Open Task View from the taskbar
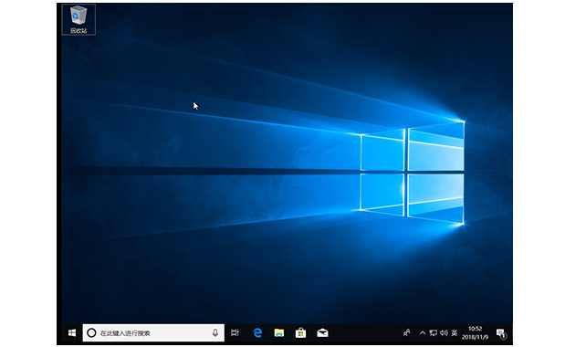 [x=235, y=332]
